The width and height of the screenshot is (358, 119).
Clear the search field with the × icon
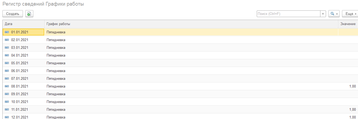pos(323,14)
